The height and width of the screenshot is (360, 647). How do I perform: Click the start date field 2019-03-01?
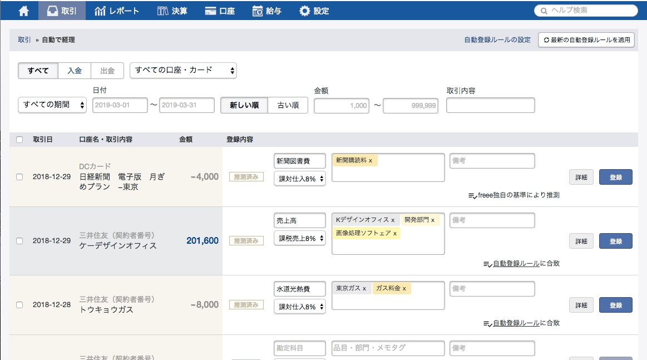[x=120, y=105]
